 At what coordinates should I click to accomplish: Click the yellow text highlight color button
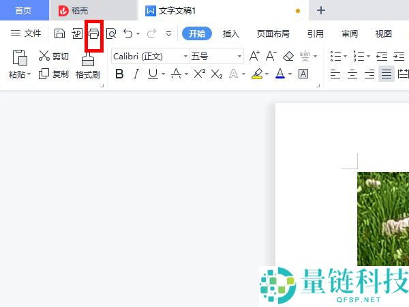click(x=256, y=74)
